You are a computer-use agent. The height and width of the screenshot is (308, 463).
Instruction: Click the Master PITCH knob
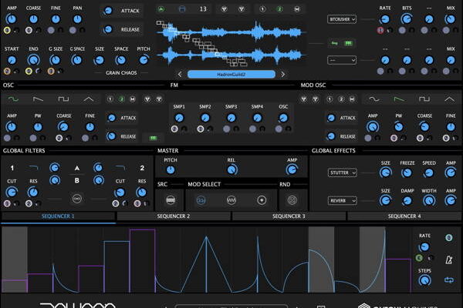click(x=171, y=169)
